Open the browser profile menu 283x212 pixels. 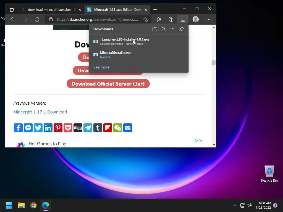coord(195,19)
